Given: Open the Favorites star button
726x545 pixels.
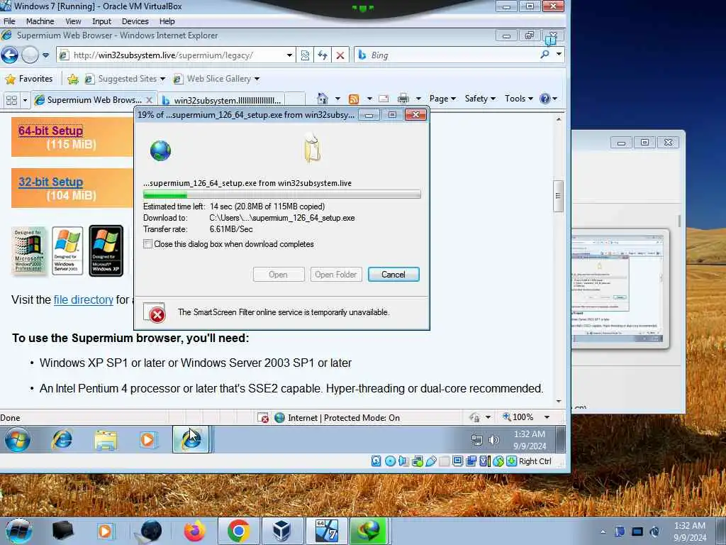Looking at the screenshot, I should [28, 79].
